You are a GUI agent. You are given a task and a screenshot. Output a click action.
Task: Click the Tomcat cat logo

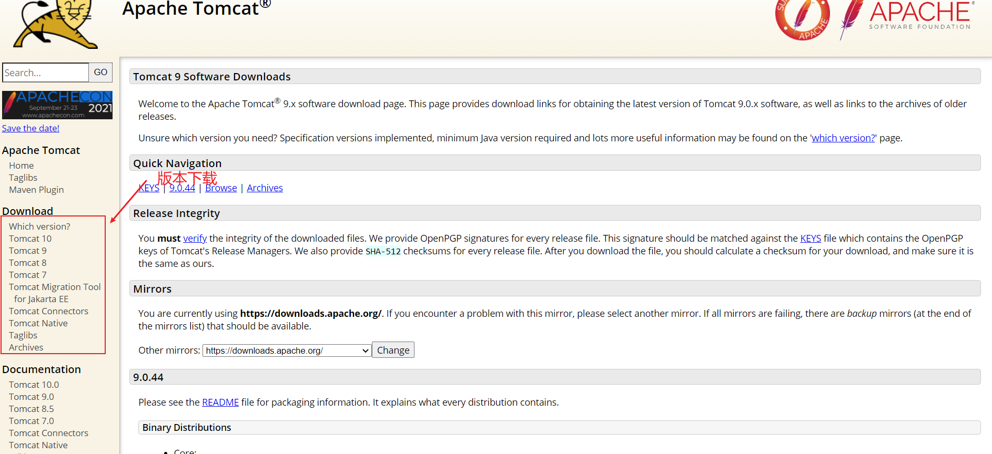point(56,24)
